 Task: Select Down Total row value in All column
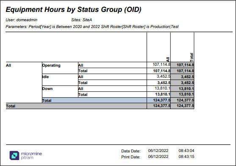click(x=163, y=94)
